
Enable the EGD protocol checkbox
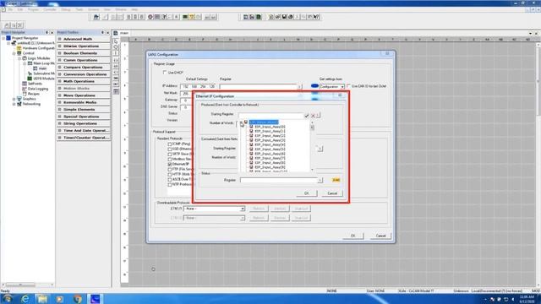pyautogui.click(x=170, y=149)
